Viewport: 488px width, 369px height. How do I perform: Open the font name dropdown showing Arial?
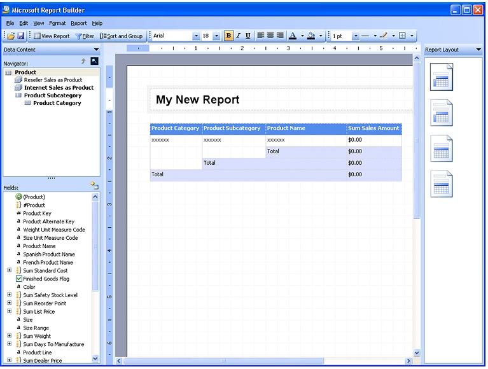196,36
